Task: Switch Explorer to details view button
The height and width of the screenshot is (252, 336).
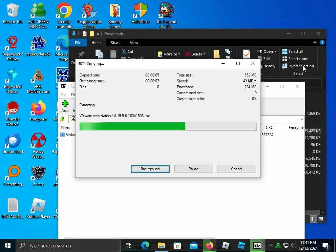Action: tap(312, 219)
